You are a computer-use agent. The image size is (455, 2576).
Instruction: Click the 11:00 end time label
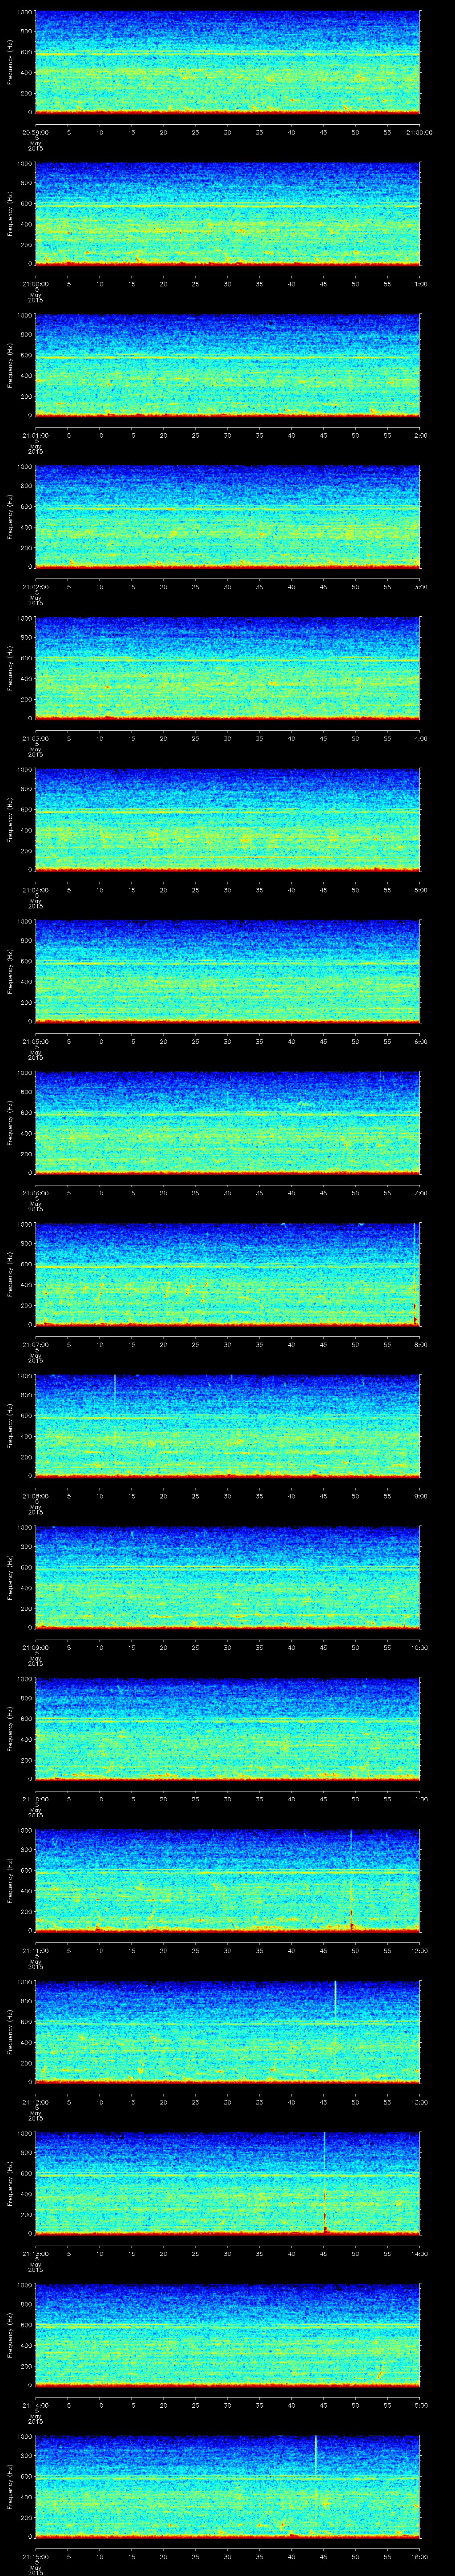tap(420, 1799)
